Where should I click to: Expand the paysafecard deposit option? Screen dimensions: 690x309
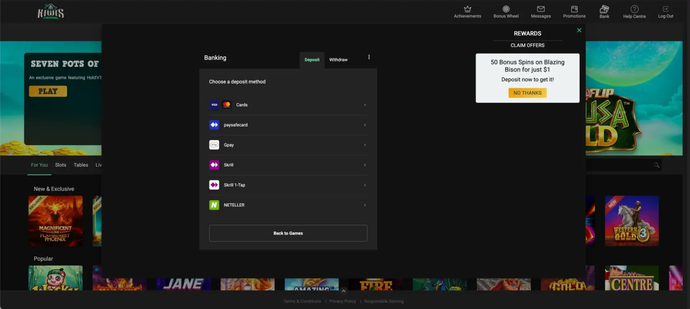pos(288,125)
